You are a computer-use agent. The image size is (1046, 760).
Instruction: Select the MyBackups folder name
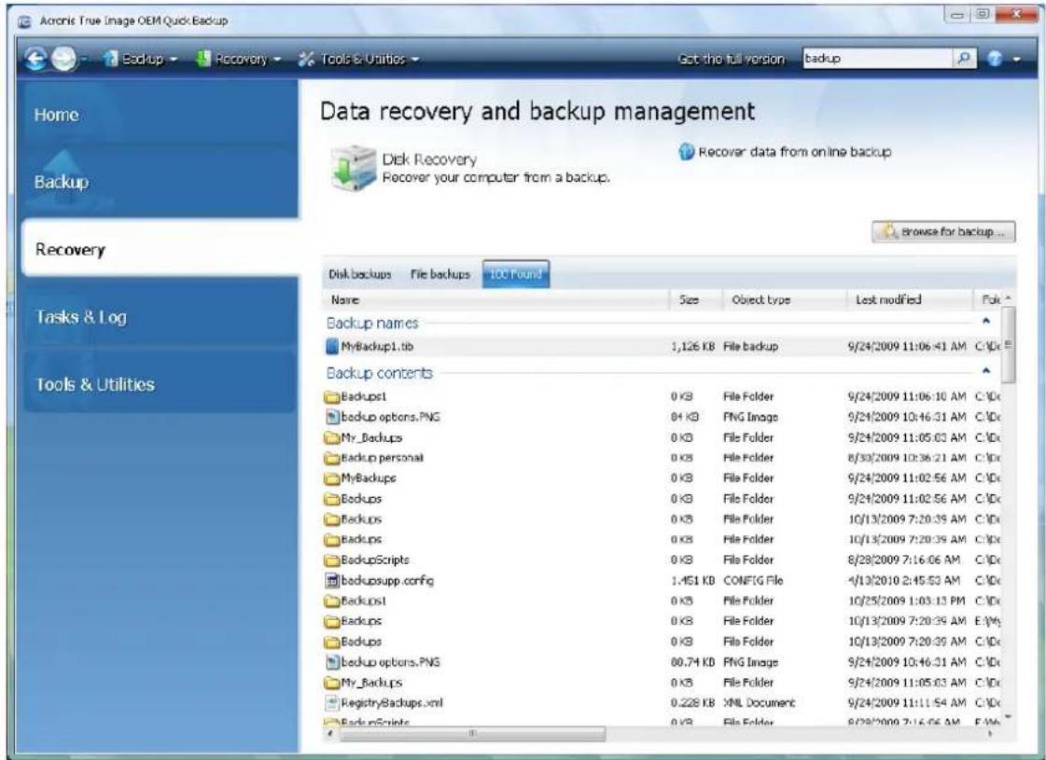click(x=369, y=478)
